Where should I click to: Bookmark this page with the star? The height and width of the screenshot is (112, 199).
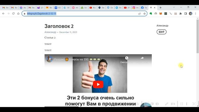144,14
